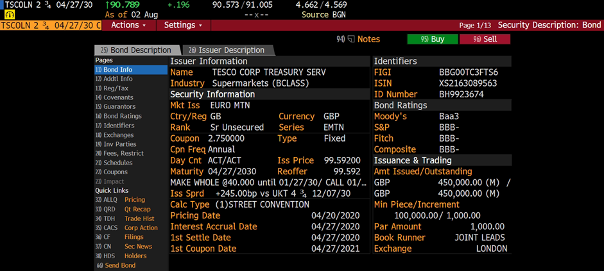
Task: Click the Currency GBP value
Action: tap(331, 116)
